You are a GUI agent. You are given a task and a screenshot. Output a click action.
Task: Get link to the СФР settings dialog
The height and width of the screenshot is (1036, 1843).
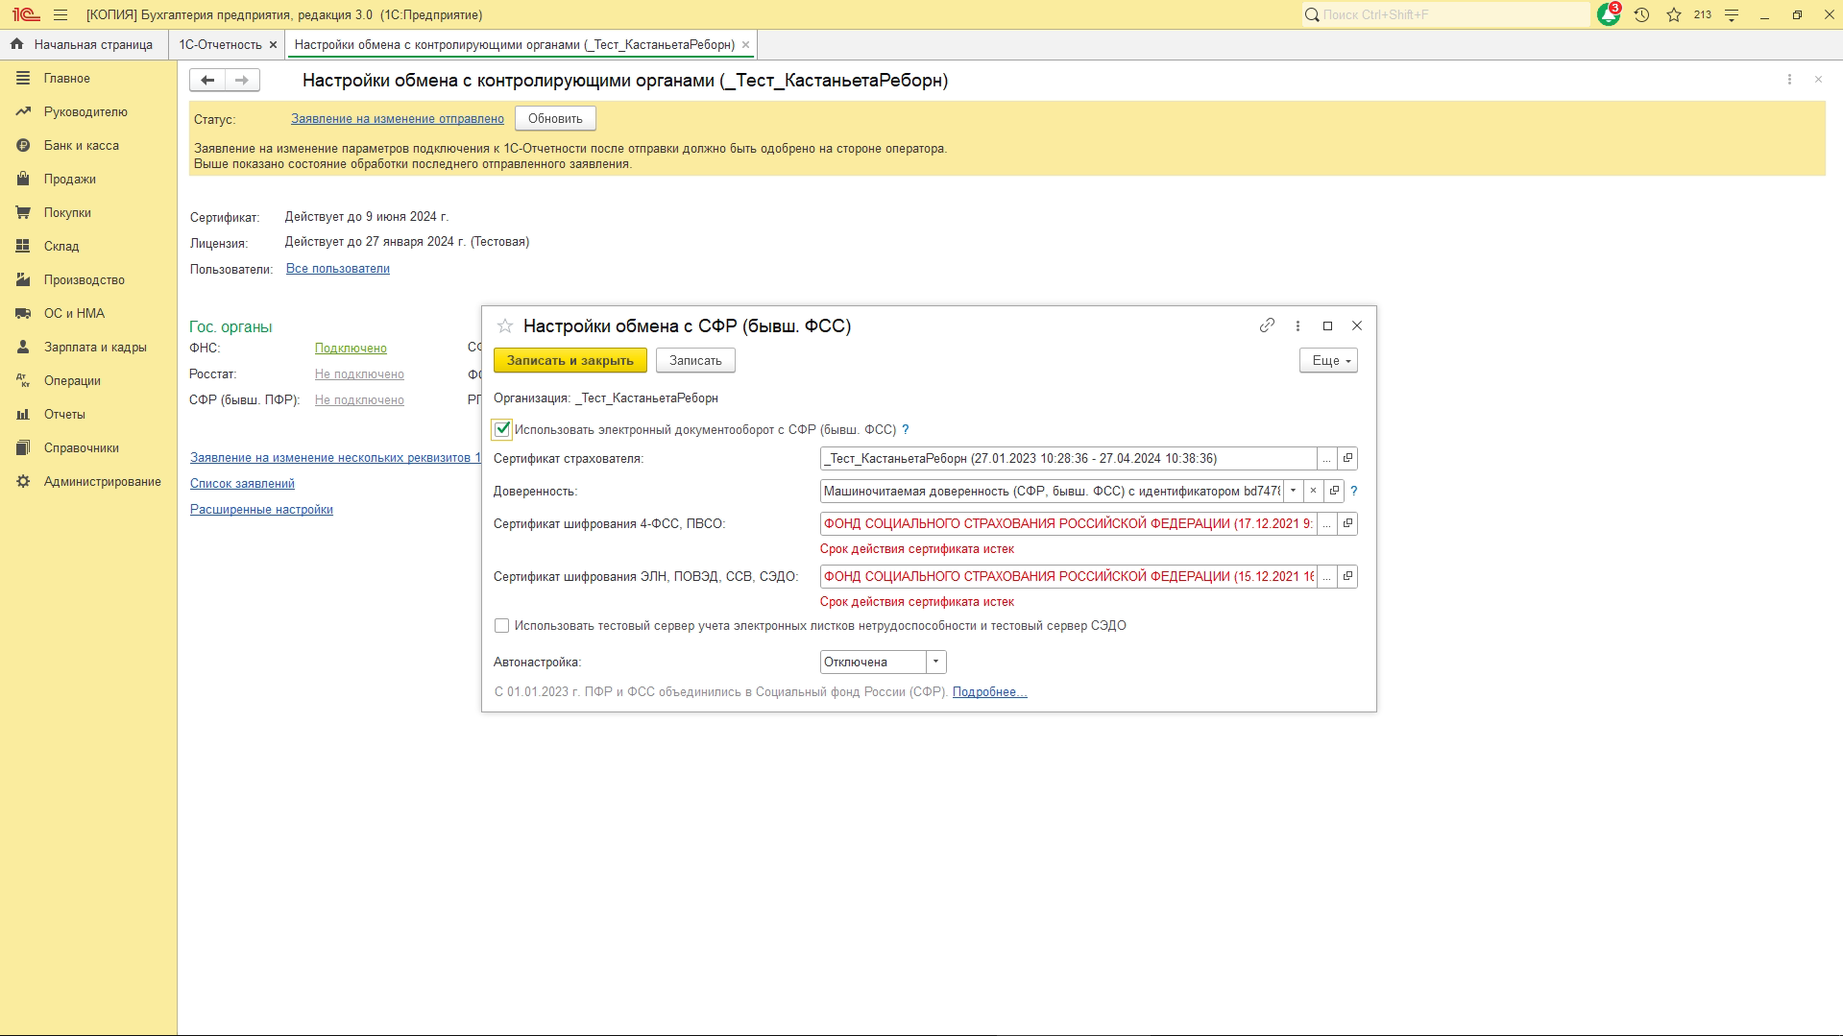1267,325
